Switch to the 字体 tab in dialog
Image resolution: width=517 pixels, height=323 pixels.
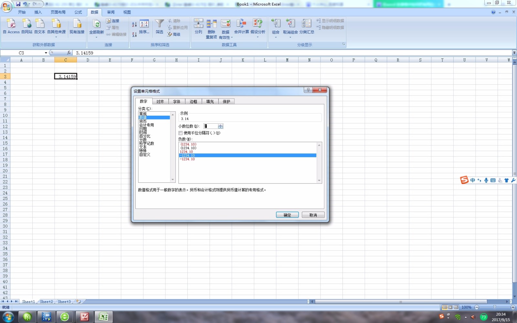coord(177,101)
